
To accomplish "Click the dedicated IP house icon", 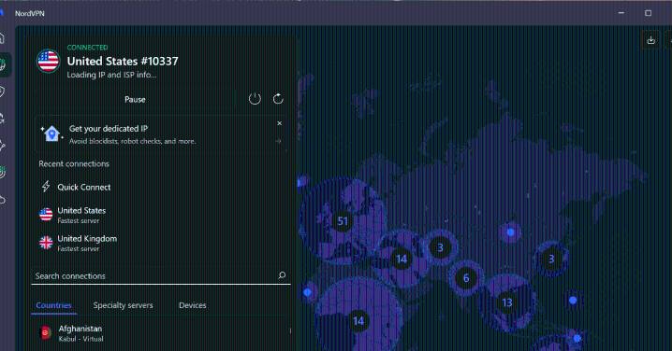I will pos(51,133).
